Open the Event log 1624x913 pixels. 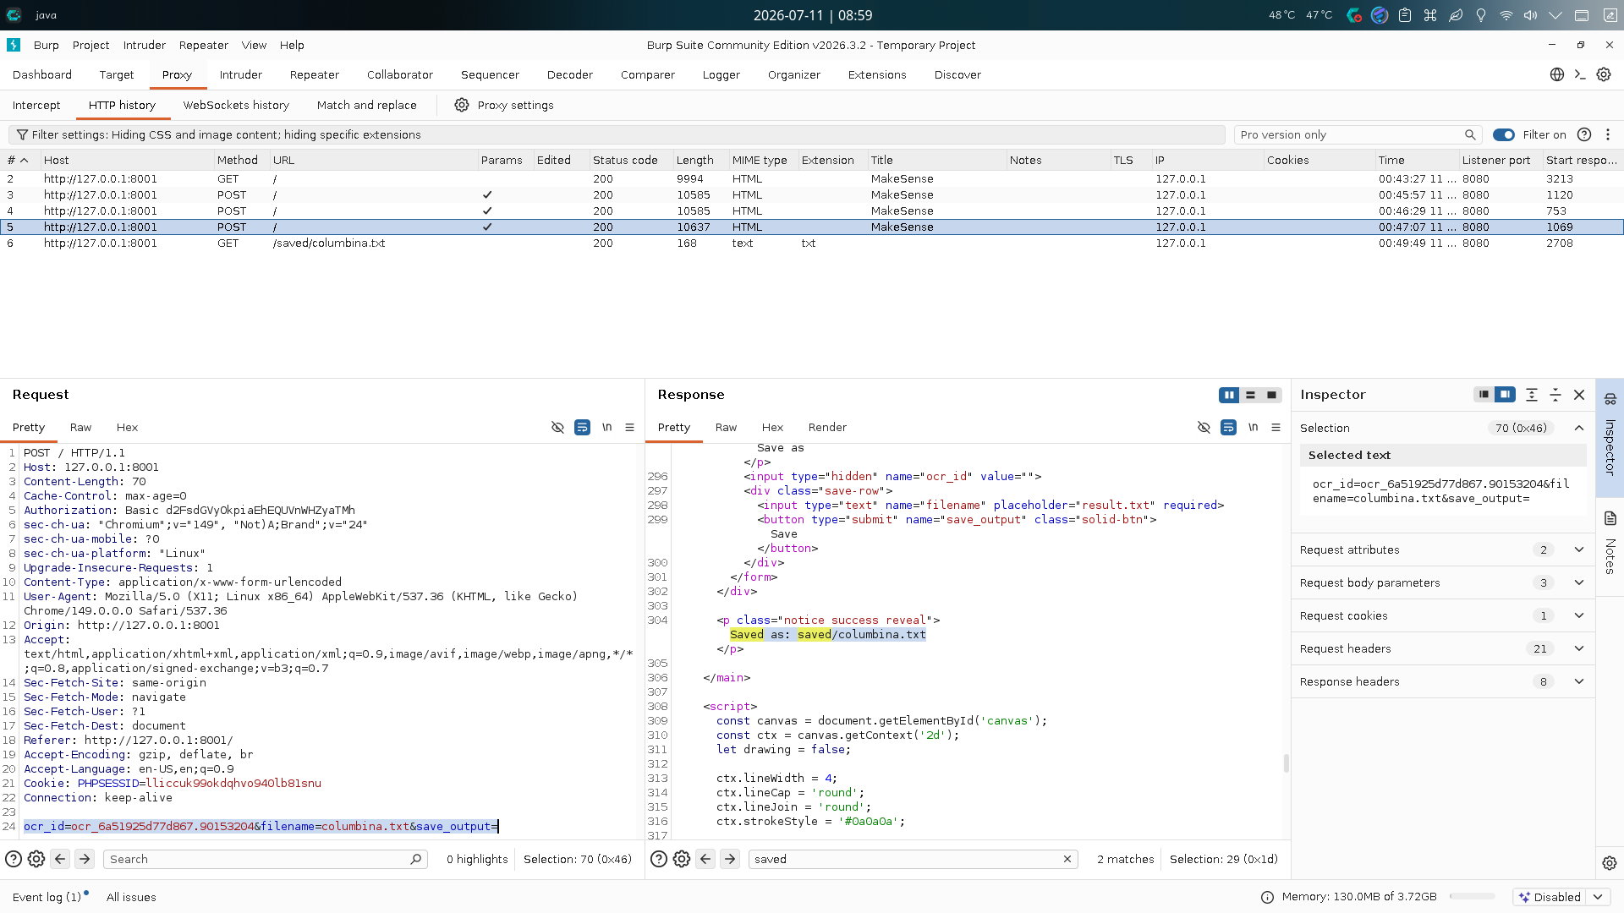pos(47,897)
